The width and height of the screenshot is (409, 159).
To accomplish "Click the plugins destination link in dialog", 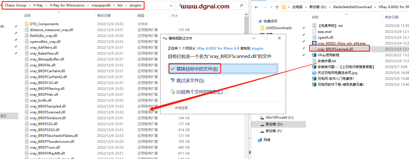I will 257,48.
